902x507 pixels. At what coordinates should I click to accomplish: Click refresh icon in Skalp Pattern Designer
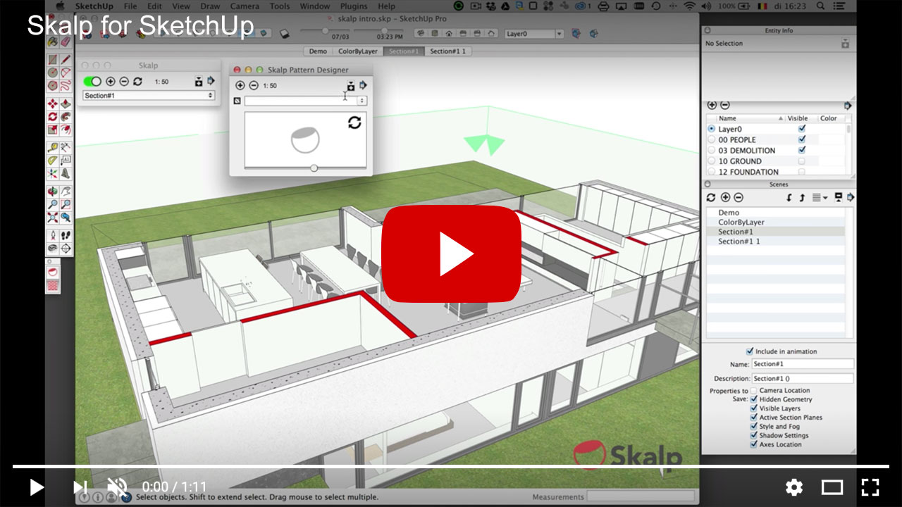click(x=354, y=123)
